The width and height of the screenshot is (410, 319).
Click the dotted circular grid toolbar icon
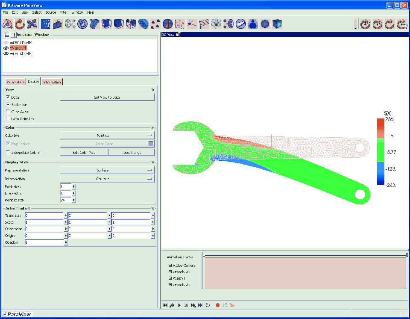[x=216, y=24]
